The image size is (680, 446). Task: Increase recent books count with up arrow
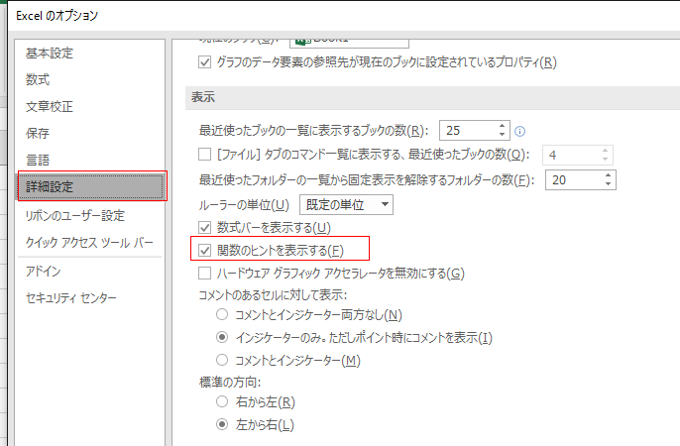502,126
